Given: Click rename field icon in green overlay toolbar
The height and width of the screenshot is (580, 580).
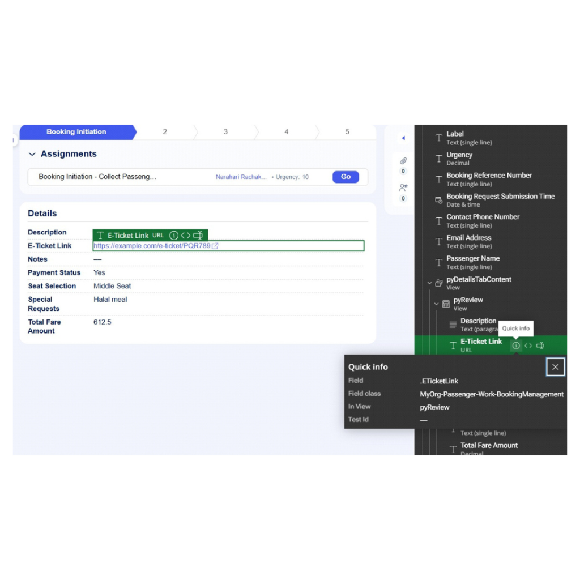Looking at the screenshot, I should click(198, 236).
